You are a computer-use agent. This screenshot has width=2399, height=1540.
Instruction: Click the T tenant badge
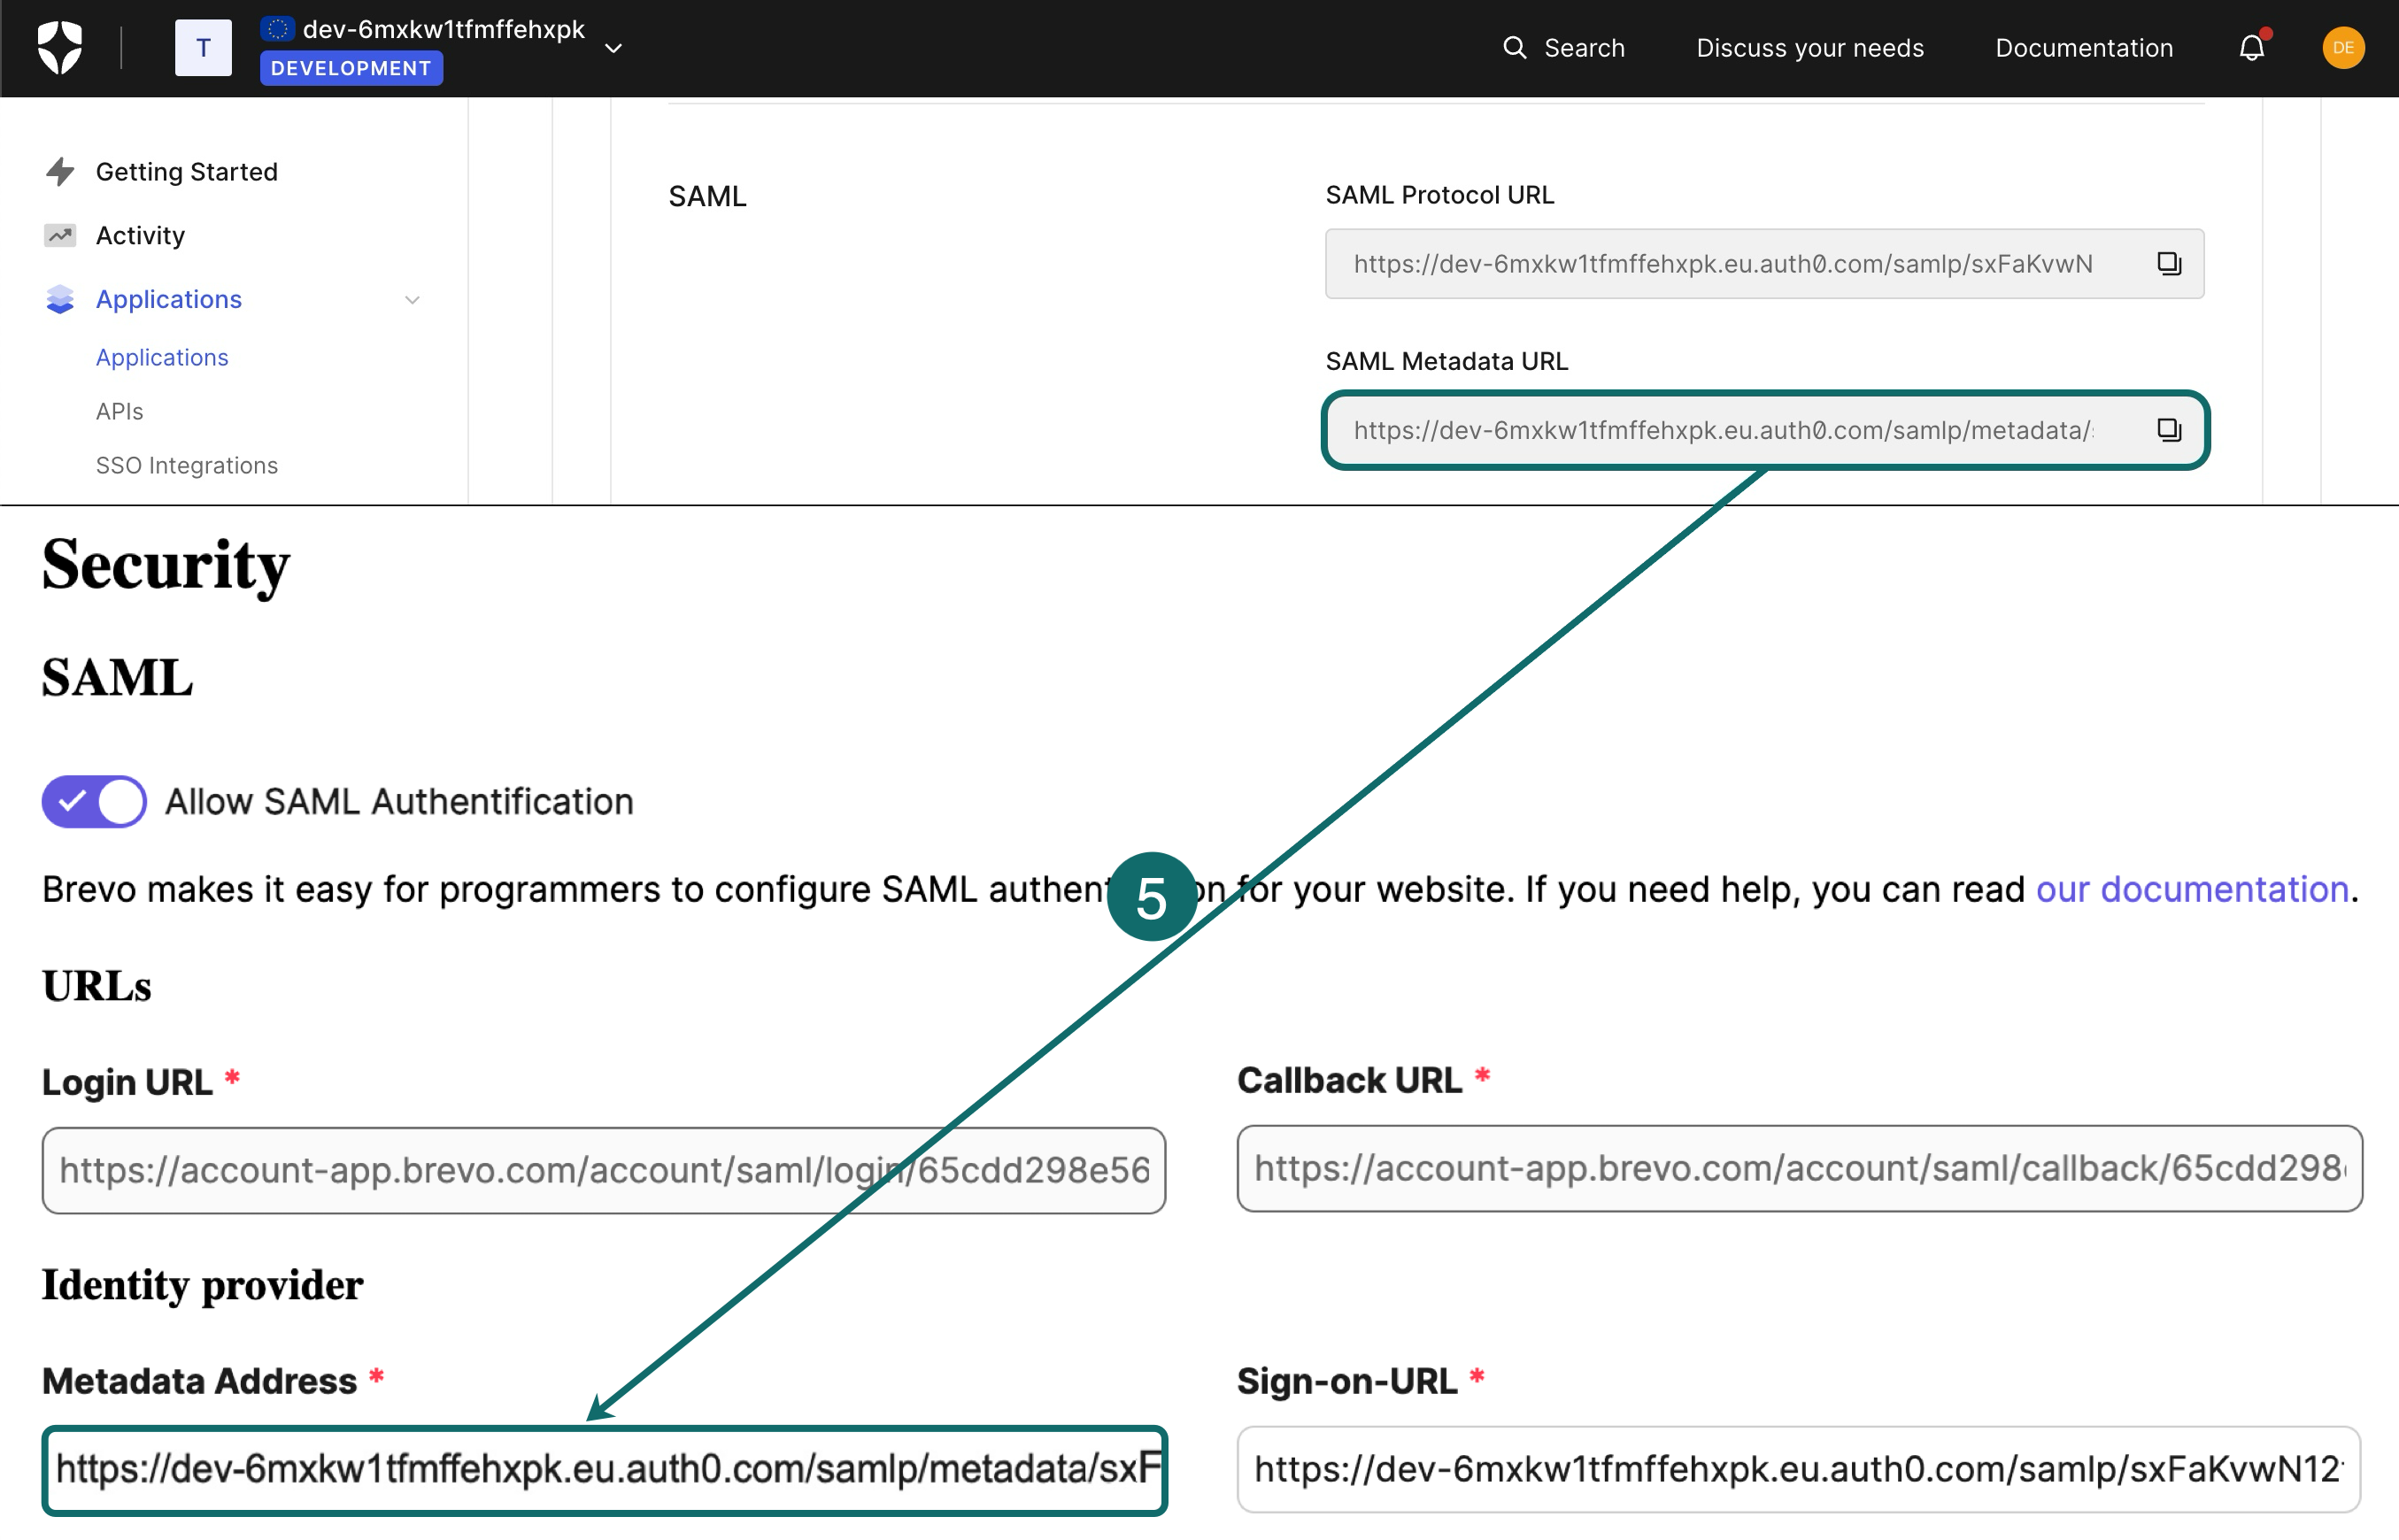(203, 47)
